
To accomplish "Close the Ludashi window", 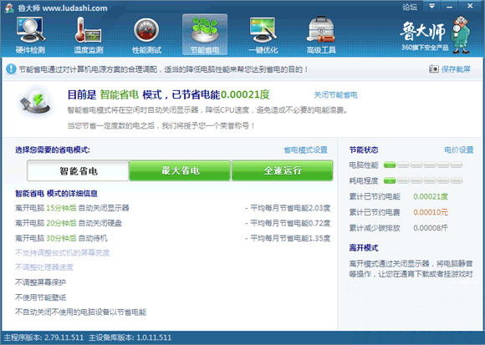I will (x=470, y=6).
